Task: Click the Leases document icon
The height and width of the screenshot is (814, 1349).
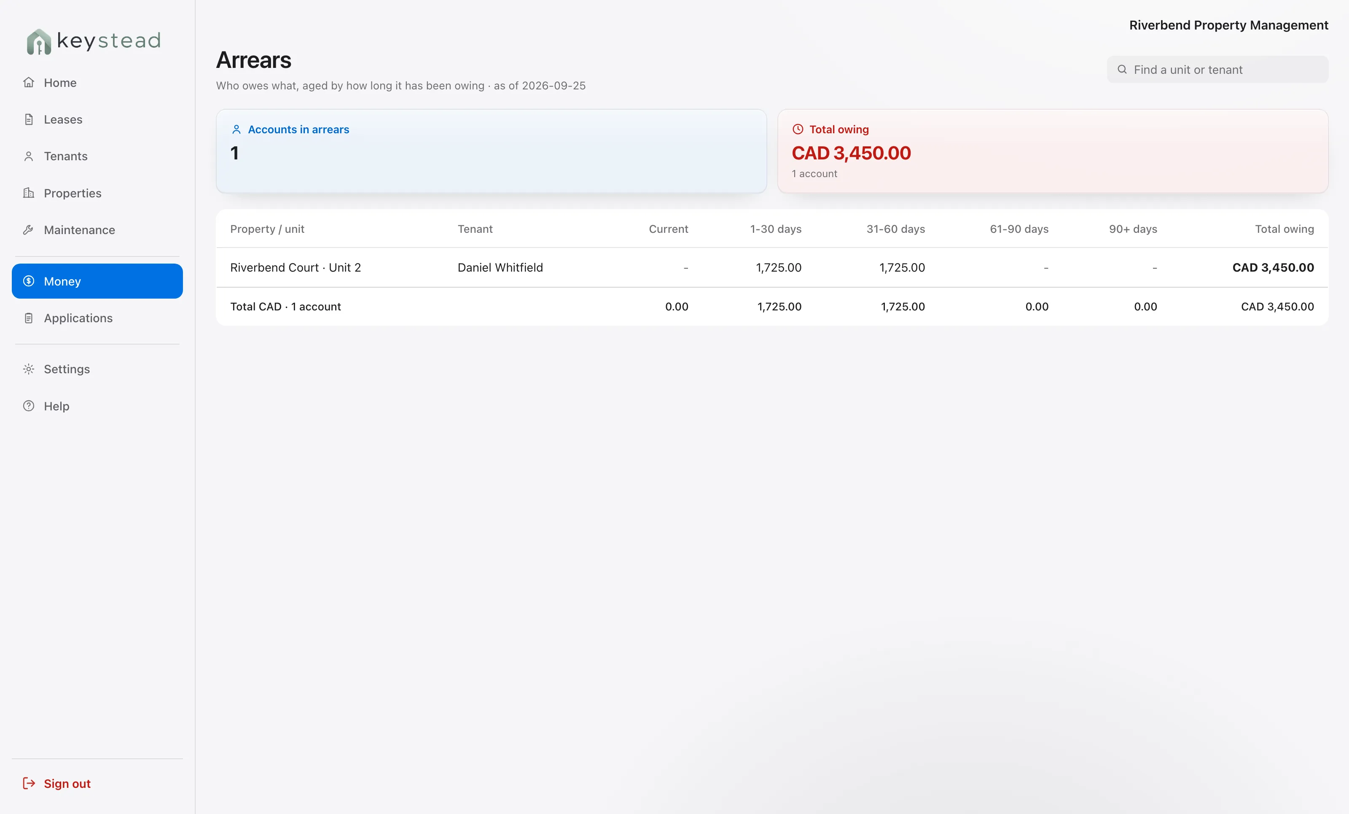Action: tap(29, 119)
